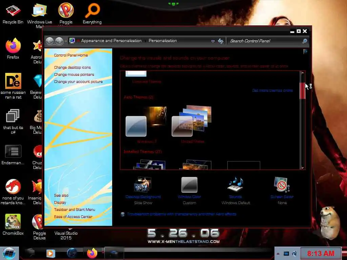Select the Appearance and Personalization breadcrumb

[111, 41]
